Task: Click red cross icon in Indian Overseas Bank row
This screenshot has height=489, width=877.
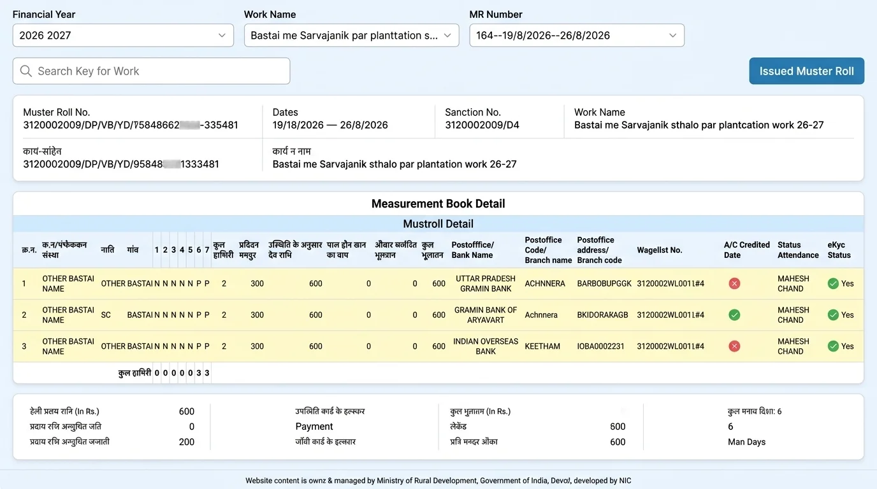Action: [734, 346]
